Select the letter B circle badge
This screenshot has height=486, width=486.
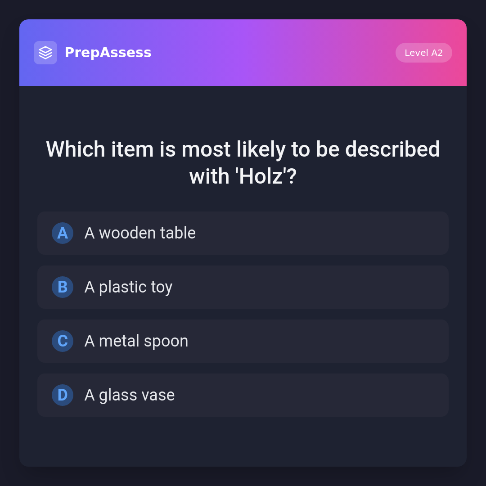point(63,287)
